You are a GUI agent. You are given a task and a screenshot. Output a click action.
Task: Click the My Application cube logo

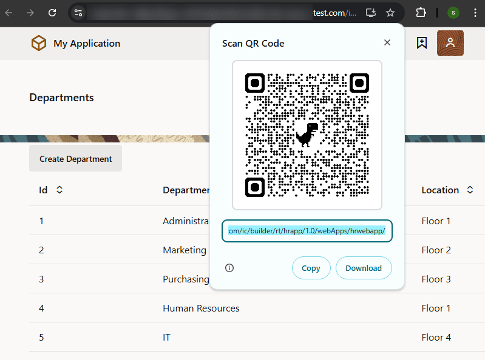[x=39, y=43]
